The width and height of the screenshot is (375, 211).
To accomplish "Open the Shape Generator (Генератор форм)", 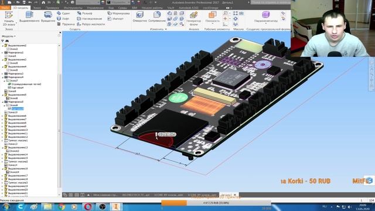I will [x=194, y=18].
